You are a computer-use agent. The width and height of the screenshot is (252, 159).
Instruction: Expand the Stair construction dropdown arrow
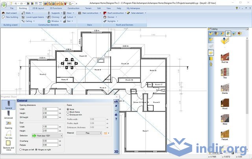click(x=100, y=13)
